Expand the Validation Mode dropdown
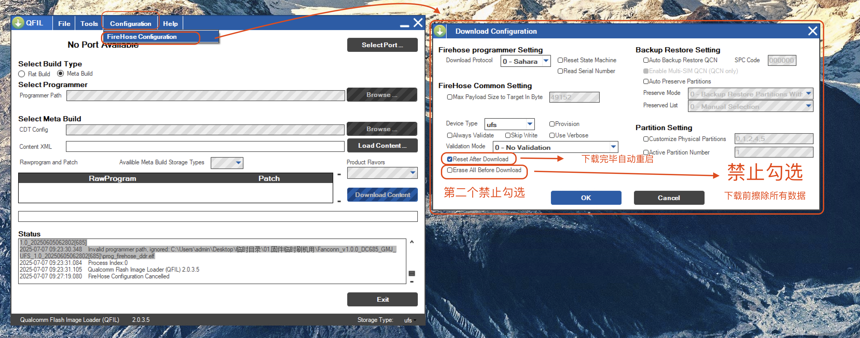 613,147
